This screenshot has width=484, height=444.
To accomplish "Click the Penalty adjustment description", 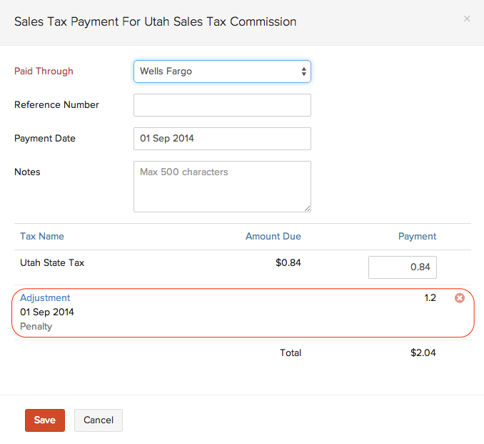I will [36, 327].
